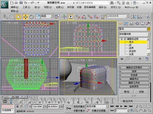Switch to Display command panel tab
This screenshot has width=153, height=114.
(x=142, y=23)
